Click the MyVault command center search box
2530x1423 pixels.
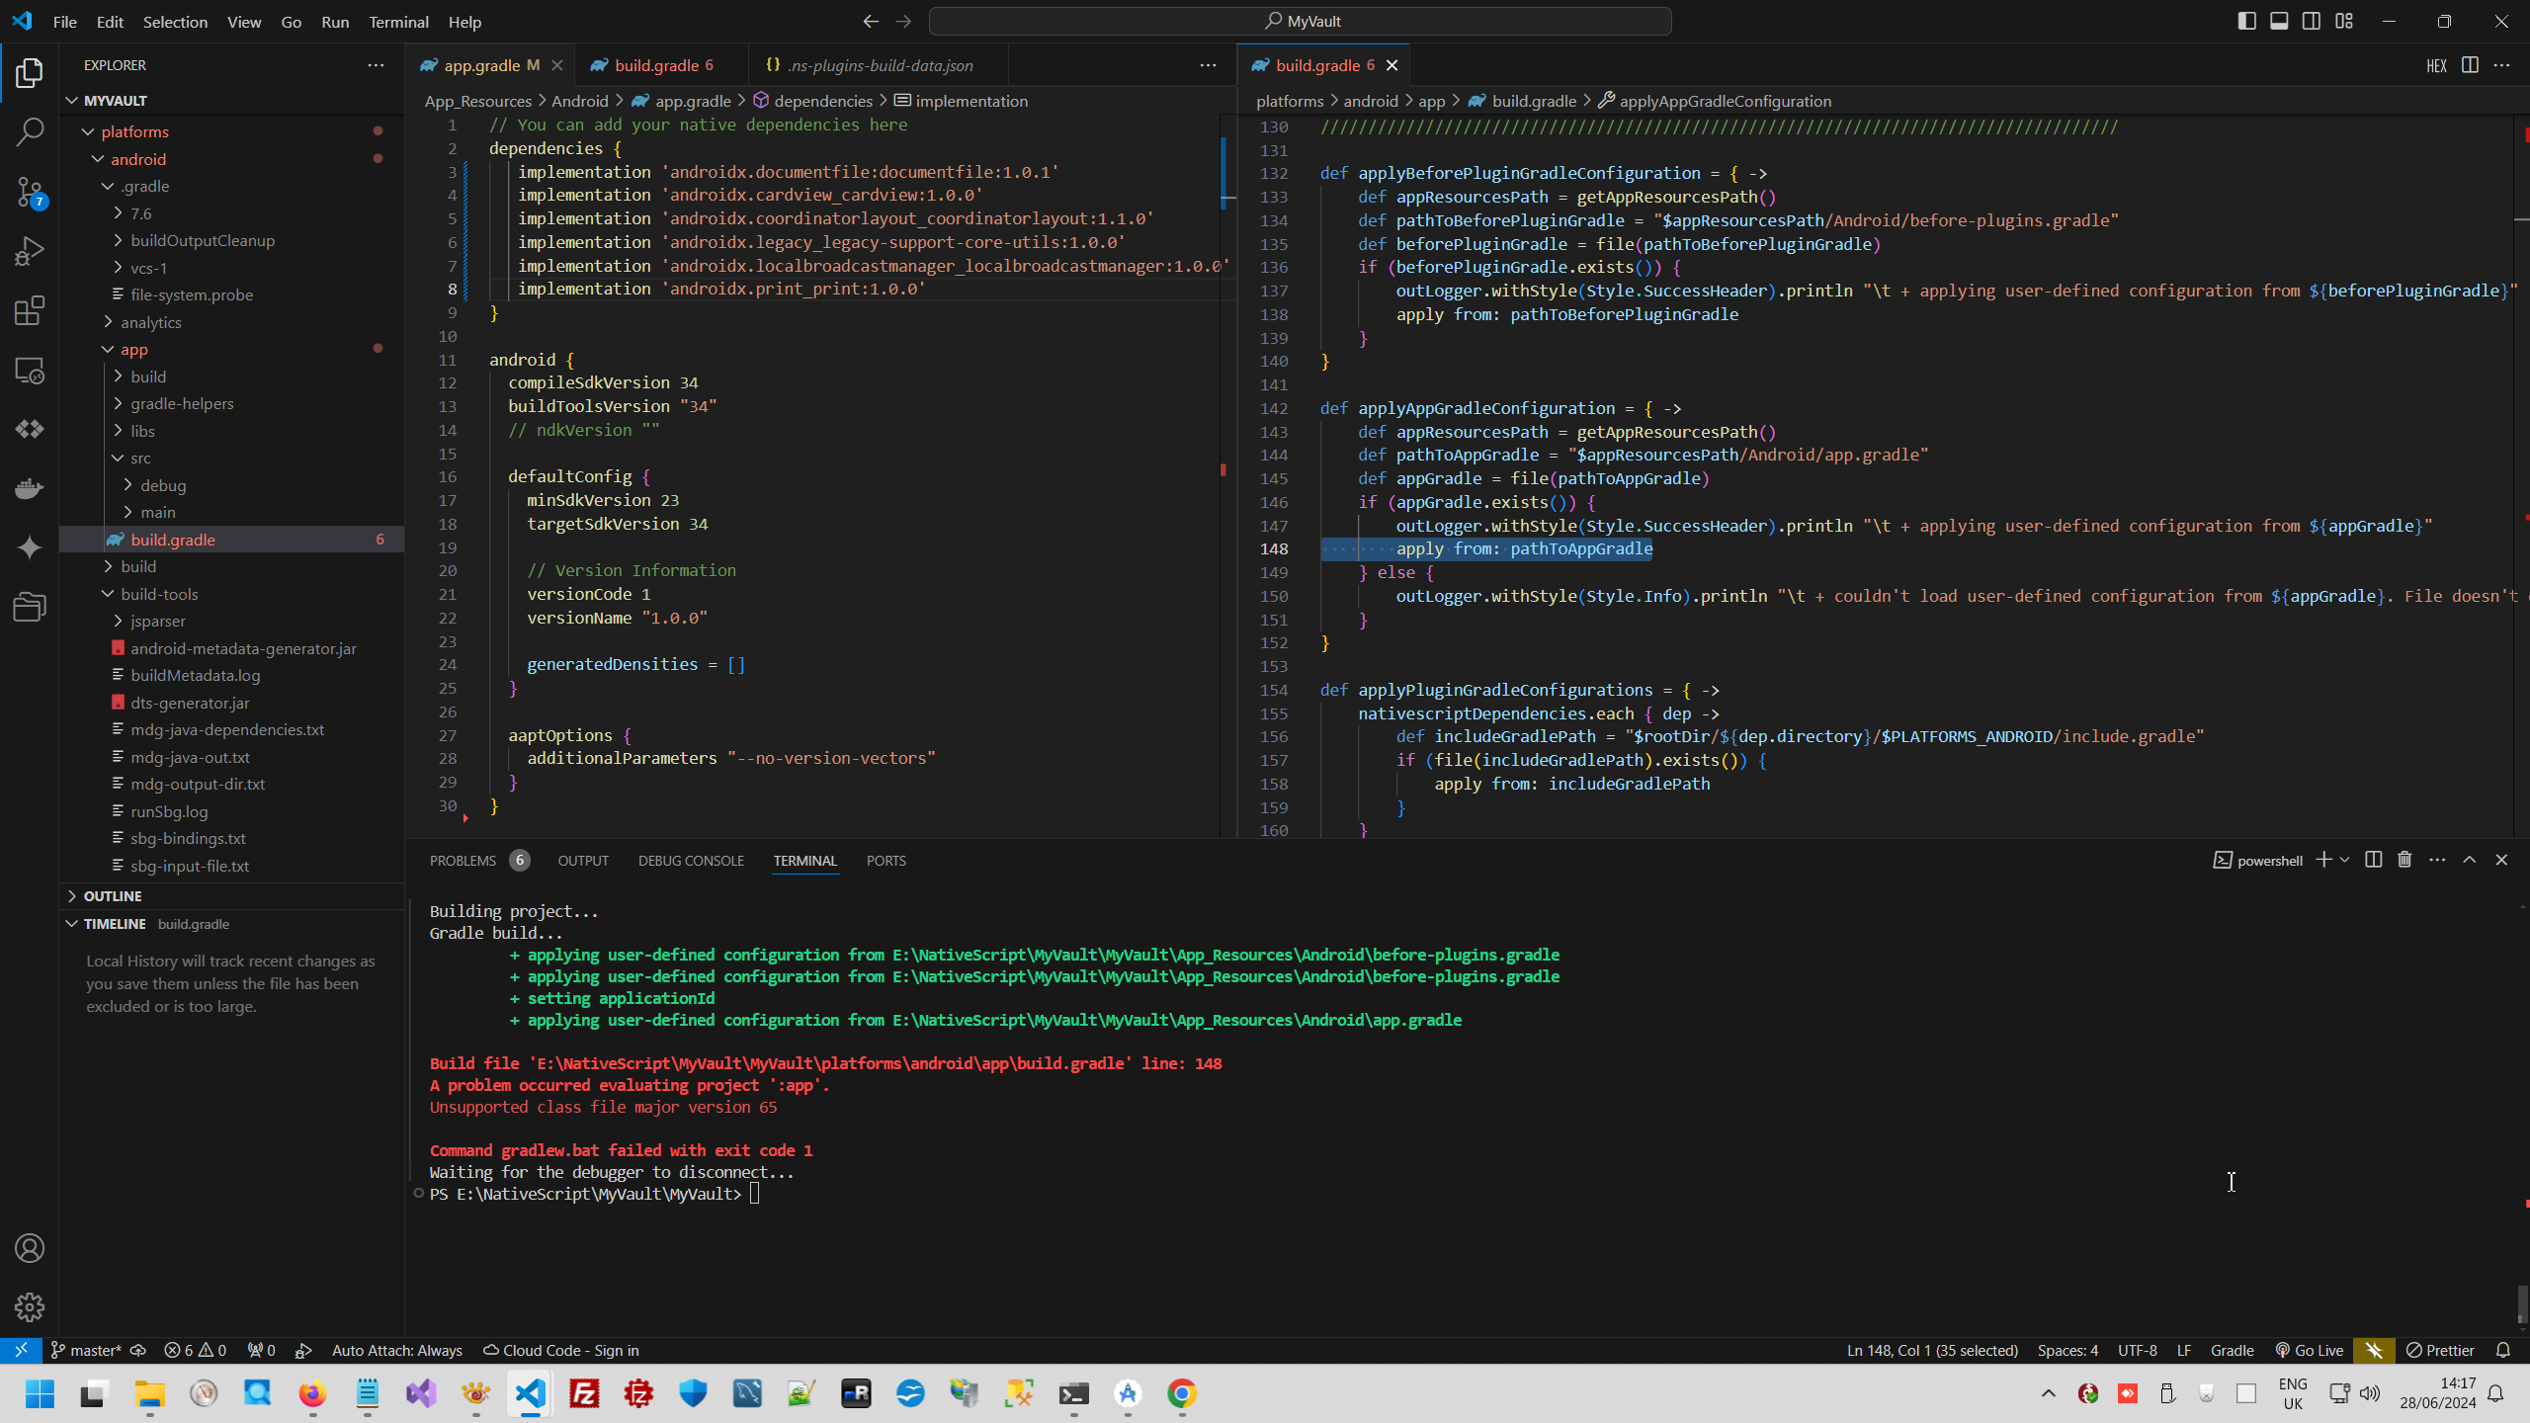(x=1300, y=21)
